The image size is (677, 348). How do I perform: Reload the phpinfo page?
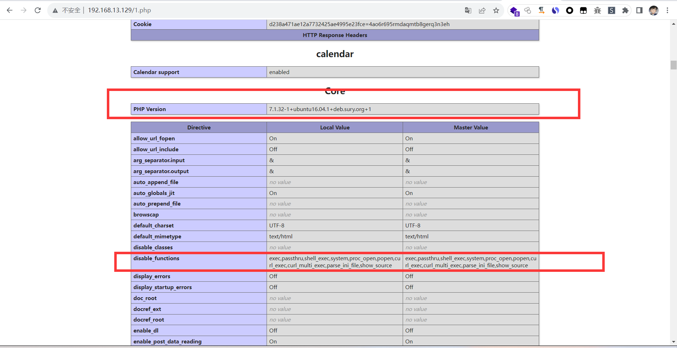click(38, 10)
